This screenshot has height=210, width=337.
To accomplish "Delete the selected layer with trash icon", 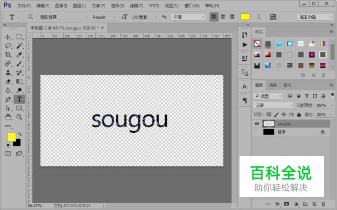I will point(323,204).
